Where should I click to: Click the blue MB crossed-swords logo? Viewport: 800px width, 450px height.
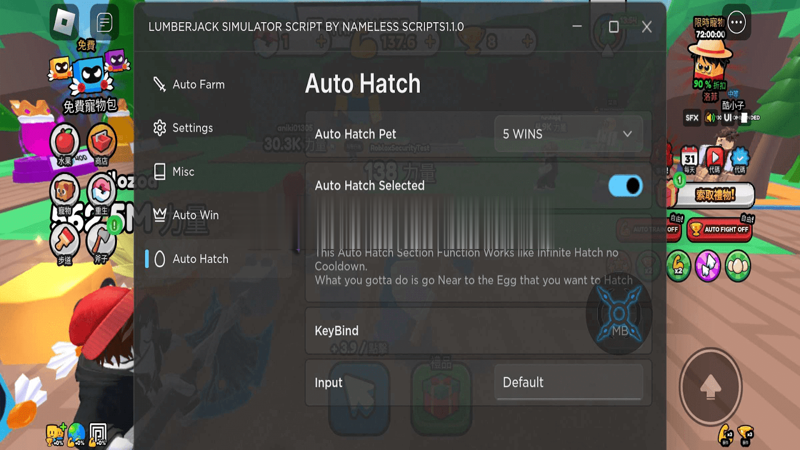(x=619, y=314)
